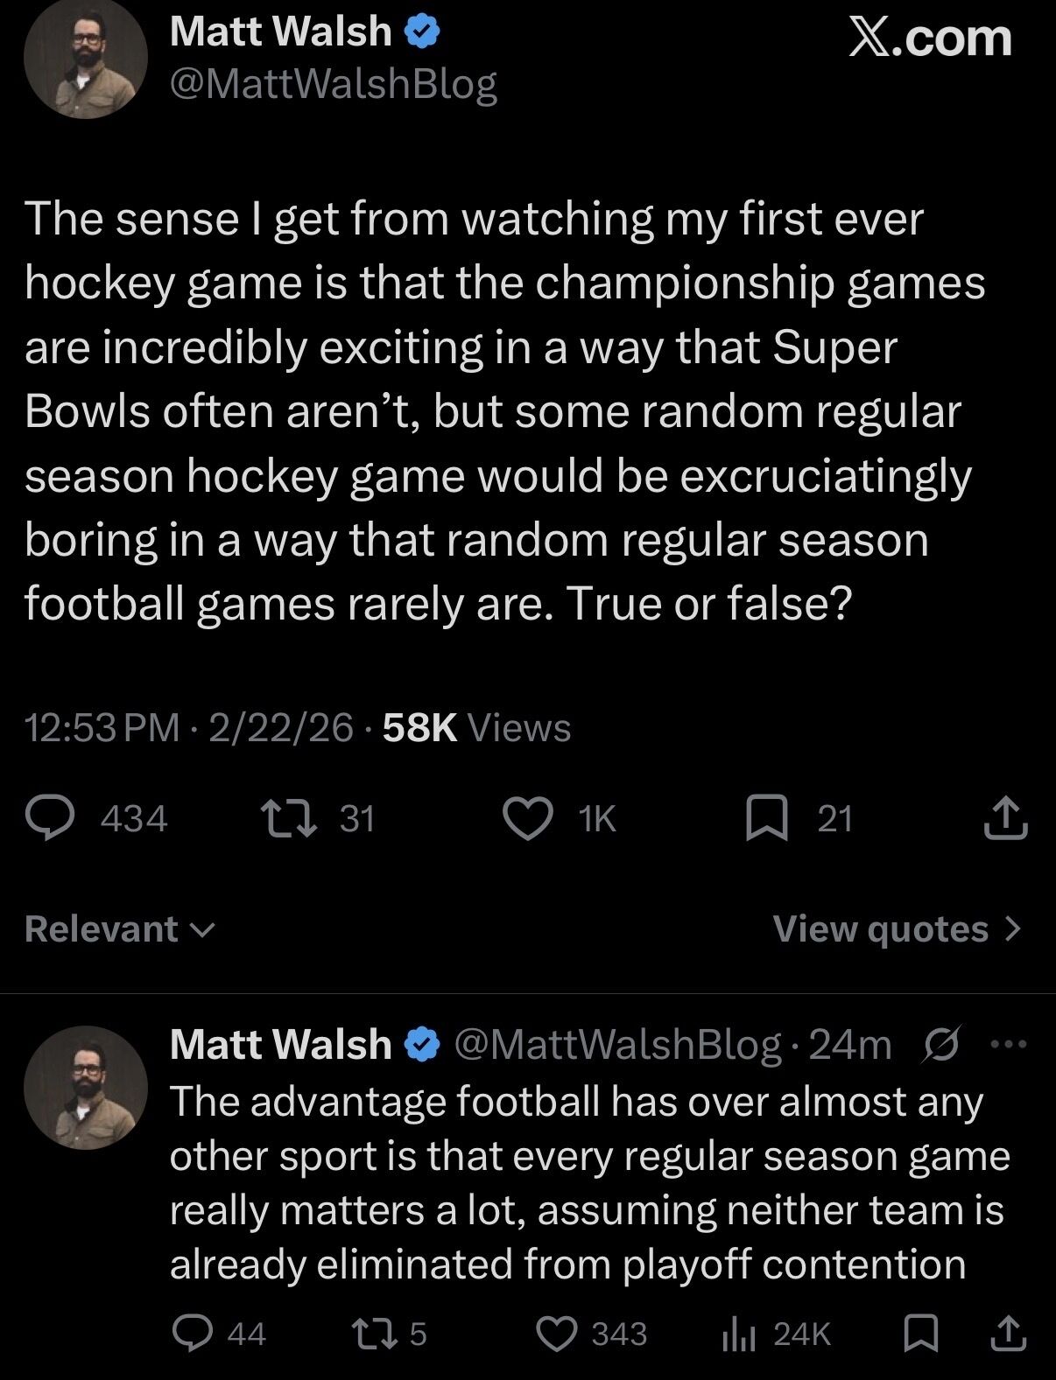Click the @MattWalshBlog handle in header

click(333, 84)
